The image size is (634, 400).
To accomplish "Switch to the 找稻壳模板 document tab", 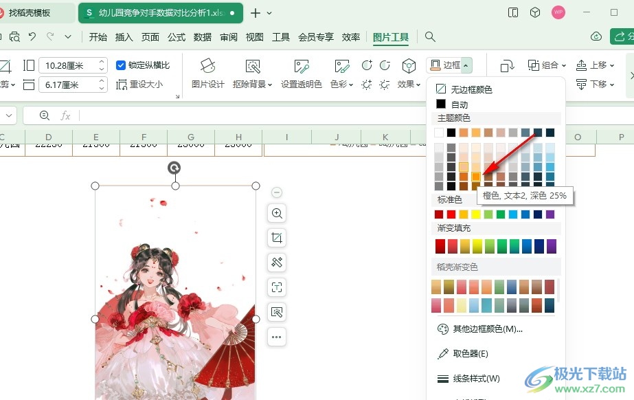I will tap(30, 13).
